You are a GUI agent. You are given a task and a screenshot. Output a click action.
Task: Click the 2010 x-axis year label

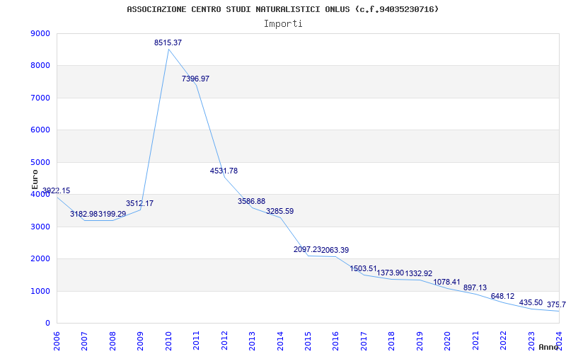[x=168, y=340]
